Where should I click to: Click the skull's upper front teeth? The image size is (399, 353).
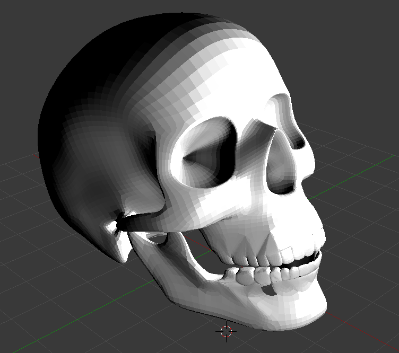coord(299,255)
